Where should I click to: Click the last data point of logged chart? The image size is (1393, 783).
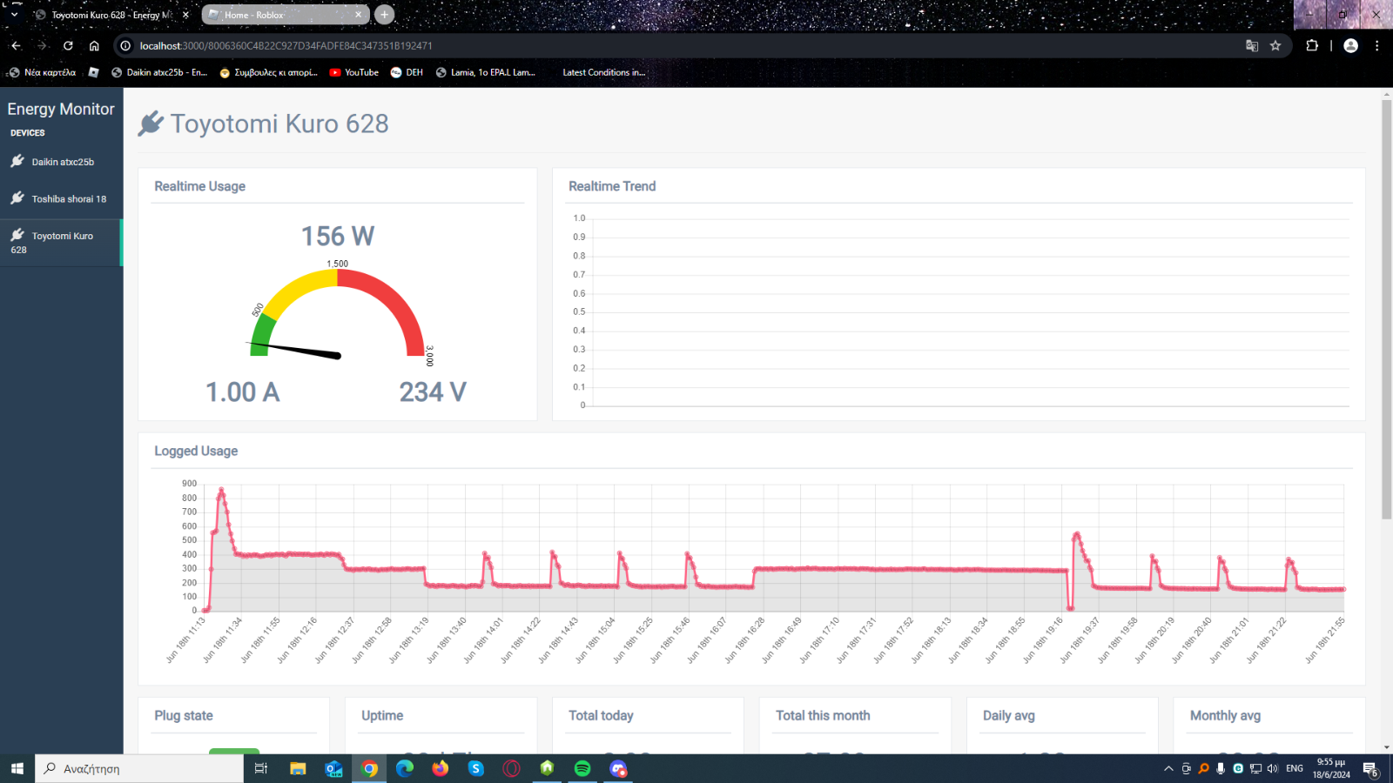tap(1343, 589)
